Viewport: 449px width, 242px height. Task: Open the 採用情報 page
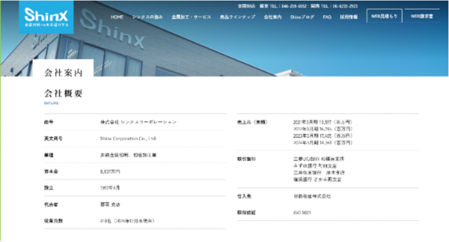pos(349,17)
